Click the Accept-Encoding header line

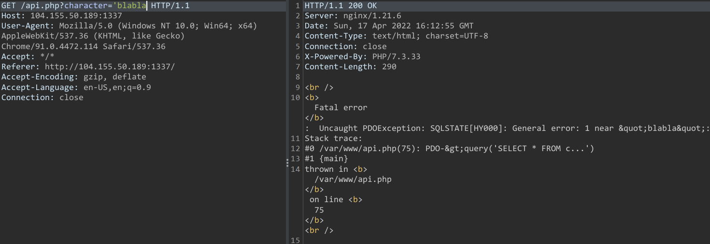click(73, 77)
